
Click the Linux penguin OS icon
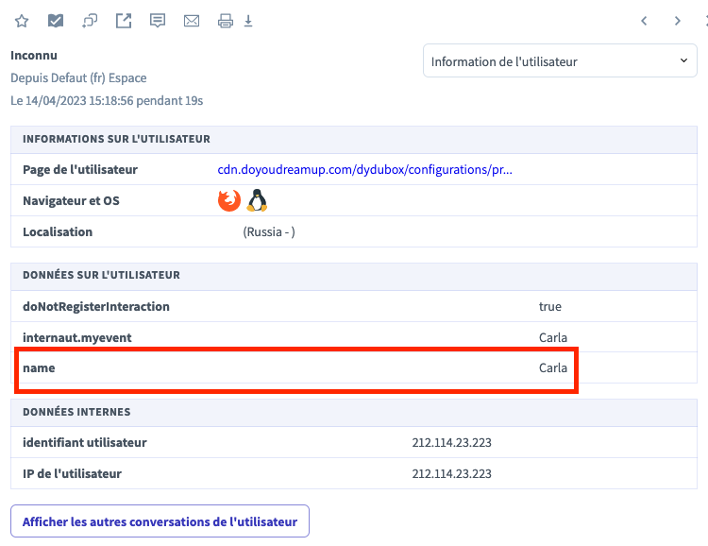tap(257, 200)
